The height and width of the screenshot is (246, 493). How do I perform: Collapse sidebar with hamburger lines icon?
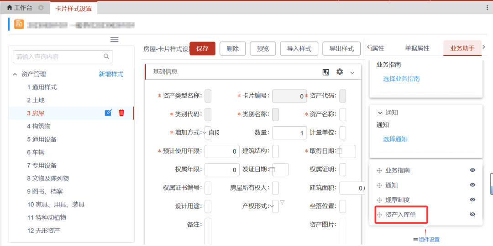pos(114,40)
